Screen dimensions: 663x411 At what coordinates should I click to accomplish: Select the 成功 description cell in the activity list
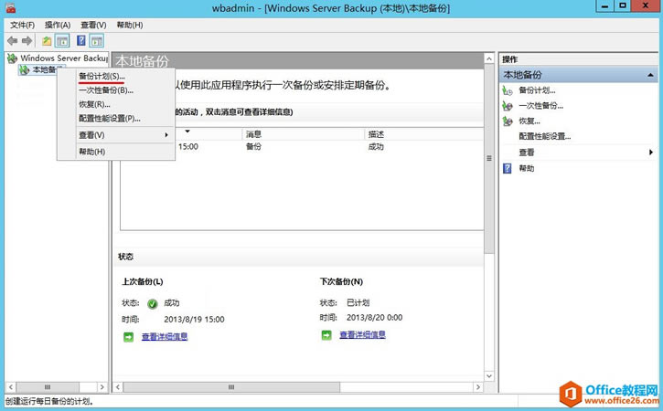tap(376, 146)
